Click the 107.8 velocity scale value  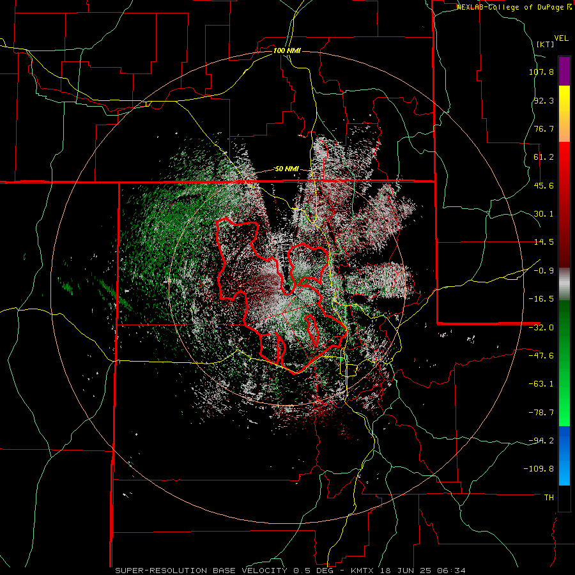(x=541, y=72)
